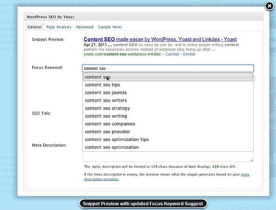Choose 'content seo writers' suggestion
The height and width of the screenshot is (210, 276).
[168, 100]
